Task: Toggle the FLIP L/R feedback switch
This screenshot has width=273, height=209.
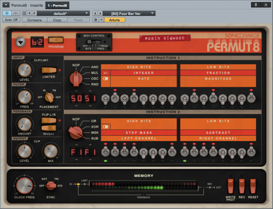Action: (49, 120)
